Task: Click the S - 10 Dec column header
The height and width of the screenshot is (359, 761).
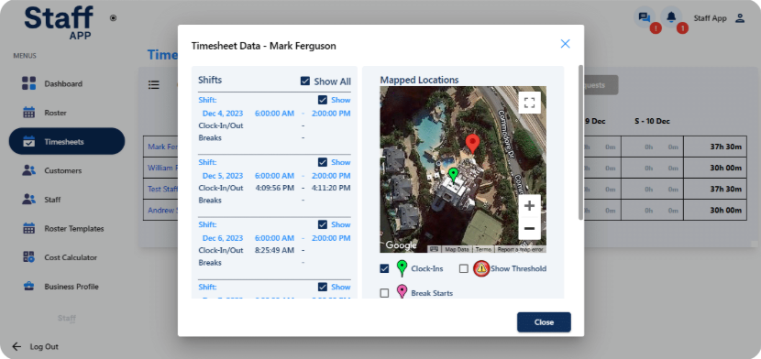Action: tap(652, 121)
